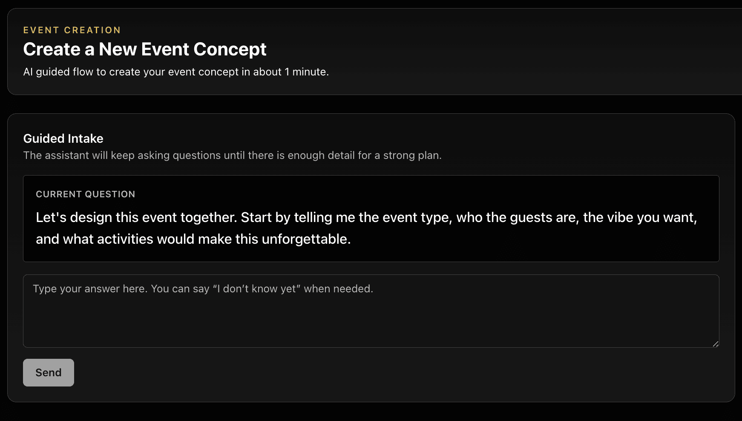This screenshot has height=421, width=742.
Task: Click the textarea resize handle
Action: (x=716, y=343)
